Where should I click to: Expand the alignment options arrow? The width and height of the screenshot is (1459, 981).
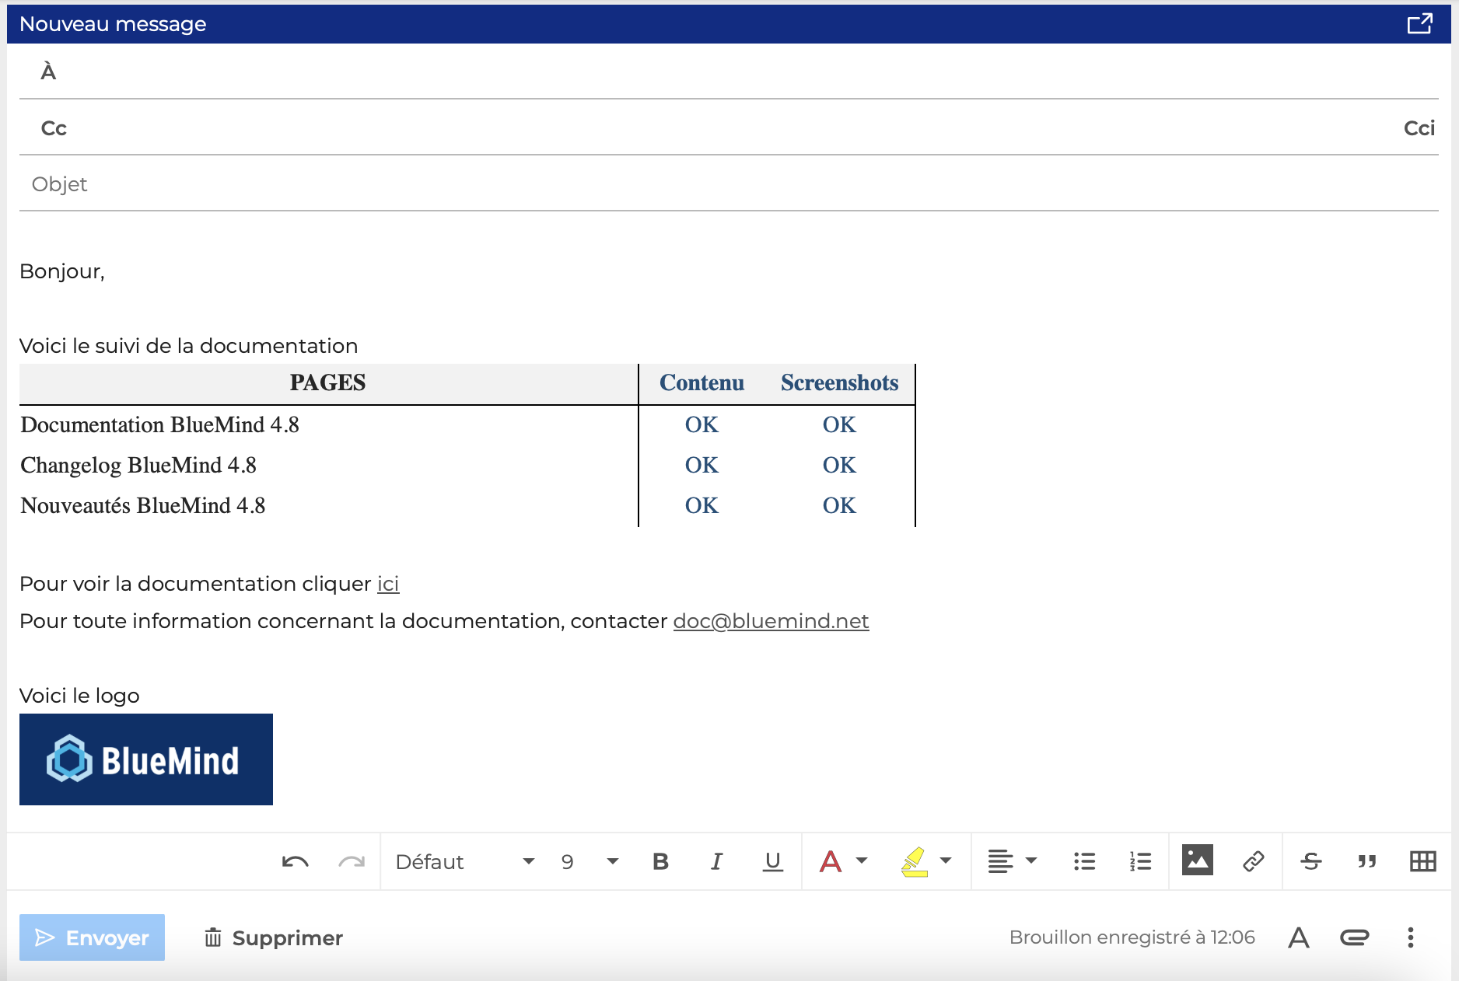coord(1031,861)
